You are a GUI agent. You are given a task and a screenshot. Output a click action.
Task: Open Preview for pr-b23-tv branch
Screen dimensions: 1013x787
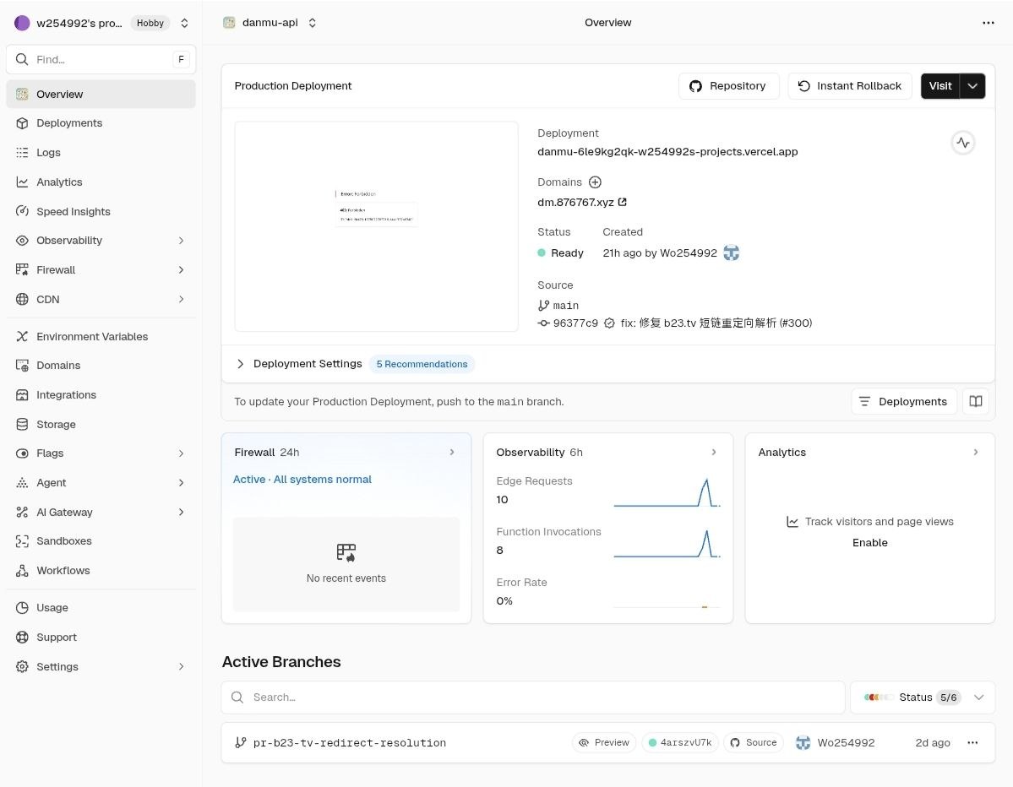click(x=604, y=742)
